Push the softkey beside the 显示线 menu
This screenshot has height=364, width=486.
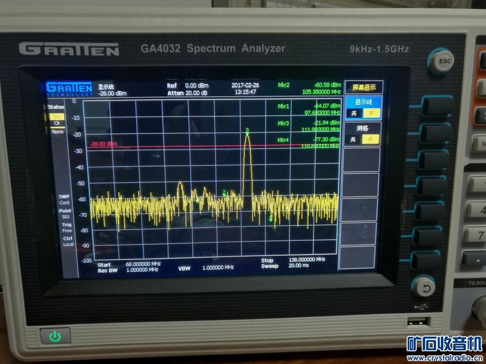tap(437, 106)
